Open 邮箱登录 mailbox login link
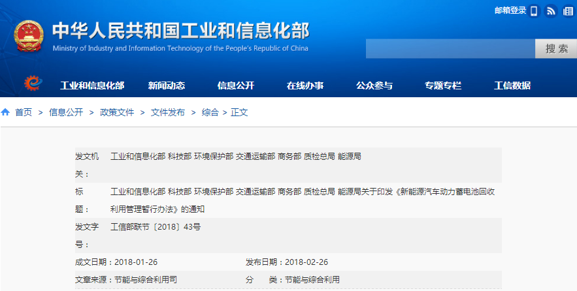 tap(510, 10)
